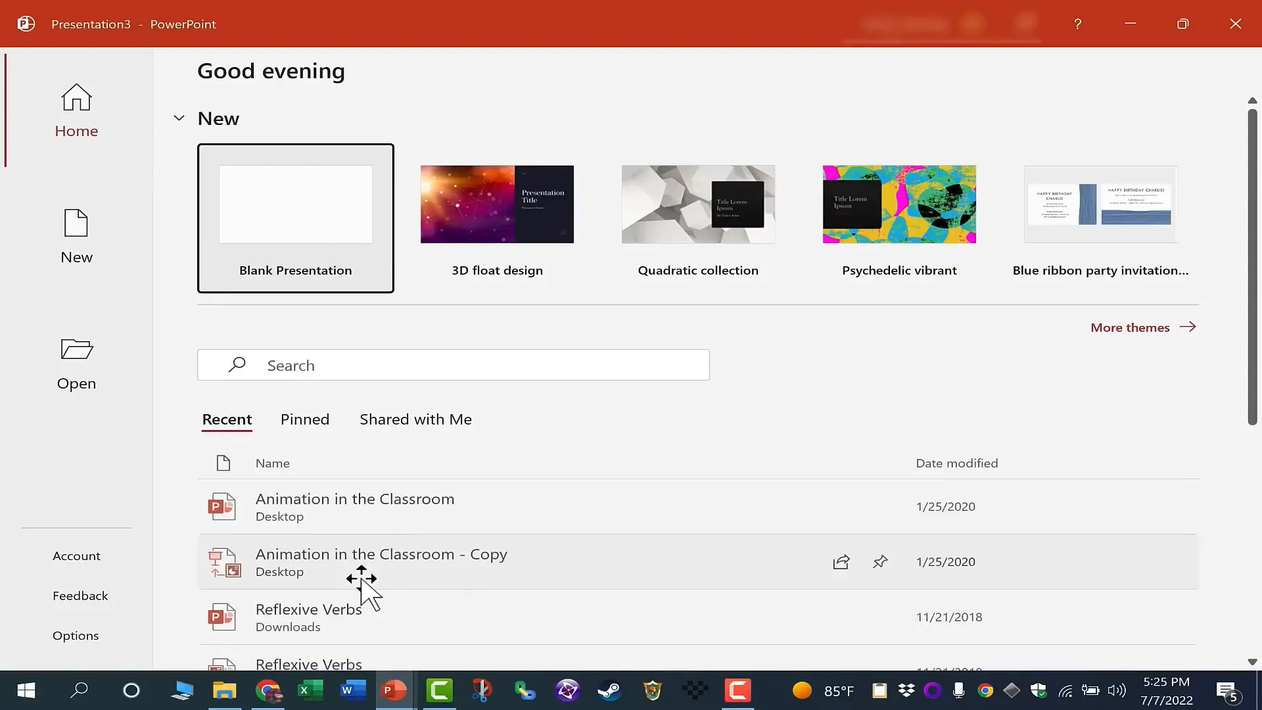Open volume speaker tray icon
This screenshot has width=1262, height=710.
click(x=1116, y=690)
